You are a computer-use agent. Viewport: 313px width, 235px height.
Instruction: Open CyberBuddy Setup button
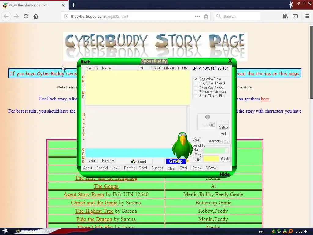tap(223, 127)
